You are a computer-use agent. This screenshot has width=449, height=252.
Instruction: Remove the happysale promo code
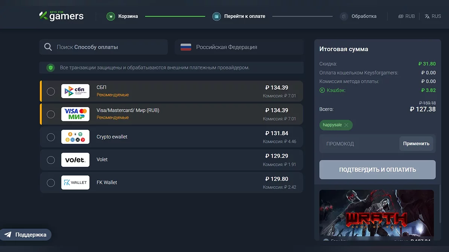point(346,125)
